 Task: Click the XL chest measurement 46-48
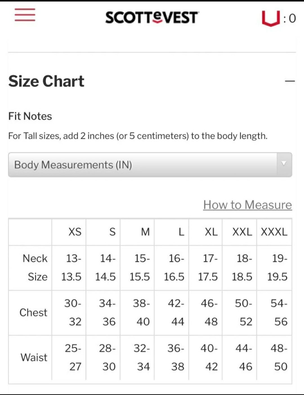point(209,312)
